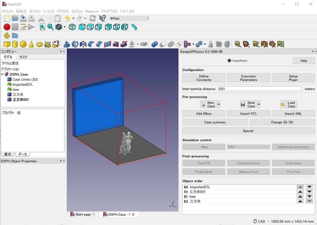Image resolution: width=317 pixels, height=225 pixels.
Task: Insert a cone primitive
Action: pos(31,44)
